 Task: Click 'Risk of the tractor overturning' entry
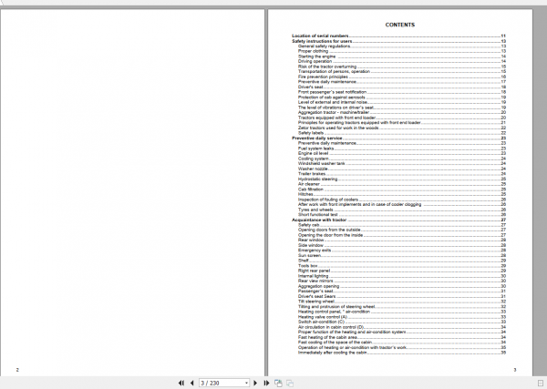[x=327, y=67]
